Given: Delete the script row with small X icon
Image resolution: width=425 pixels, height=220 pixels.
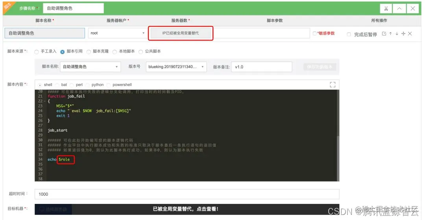Looking at the screenshot, I should click(410, 34).
